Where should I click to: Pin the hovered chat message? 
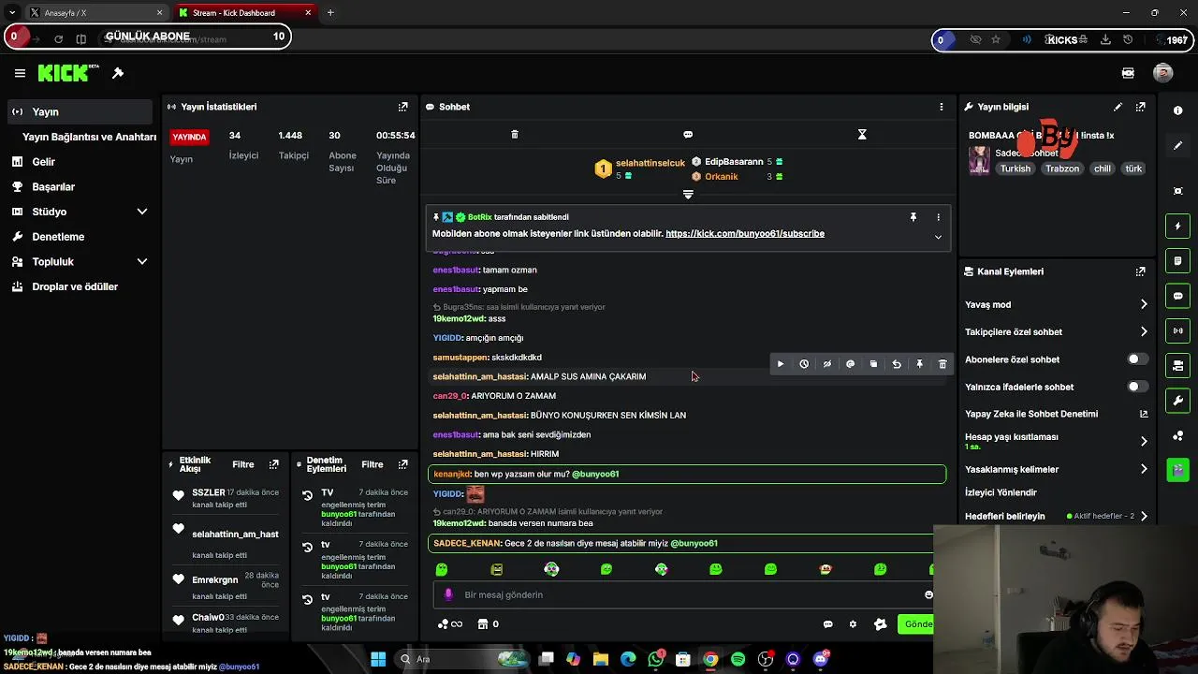919,364
